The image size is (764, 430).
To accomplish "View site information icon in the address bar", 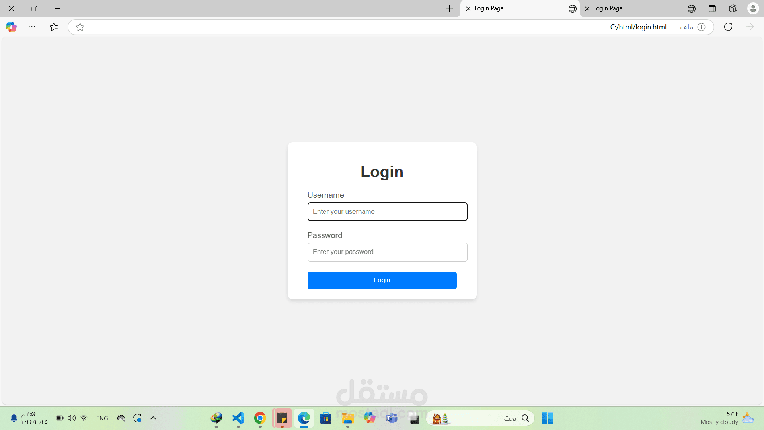I will pyautogui.click(x=702, y=27).
